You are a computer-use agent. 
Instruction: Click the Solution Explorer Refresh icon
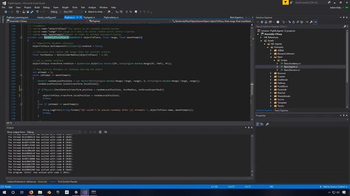pos(294,22)
